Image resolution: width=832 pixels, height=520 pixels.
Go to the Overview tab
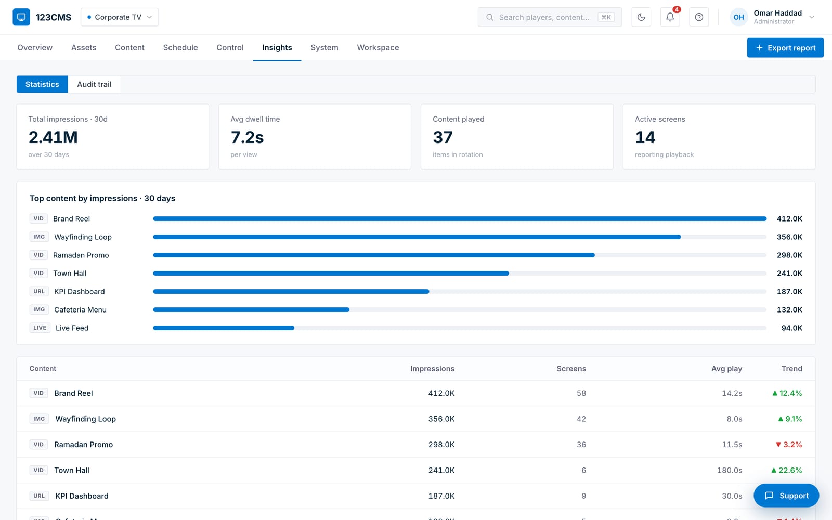click(x=35, y=48)
